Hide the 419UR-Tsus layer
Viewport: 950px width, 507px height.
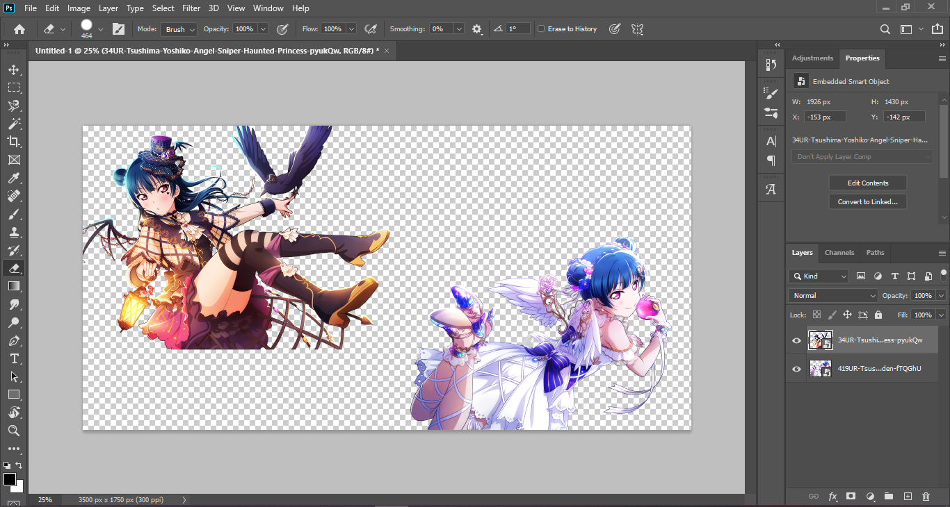coord(797,369)
